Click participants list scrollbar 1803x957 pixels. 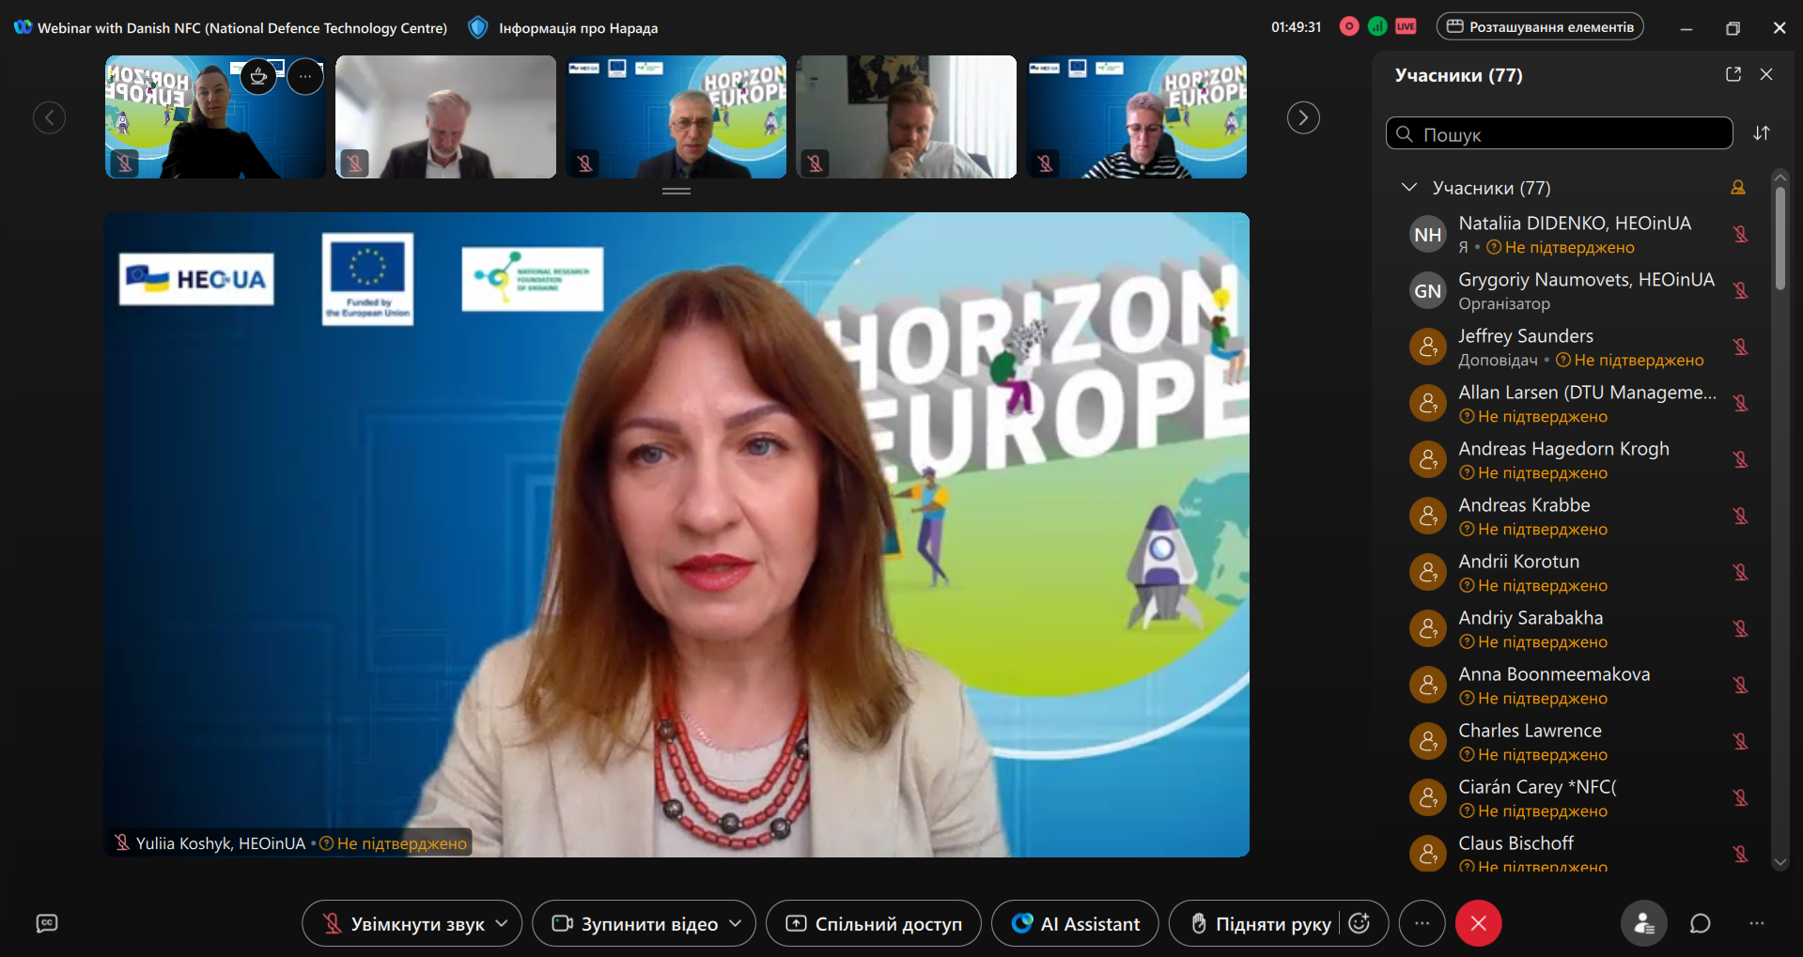(x=1780, y=239)
